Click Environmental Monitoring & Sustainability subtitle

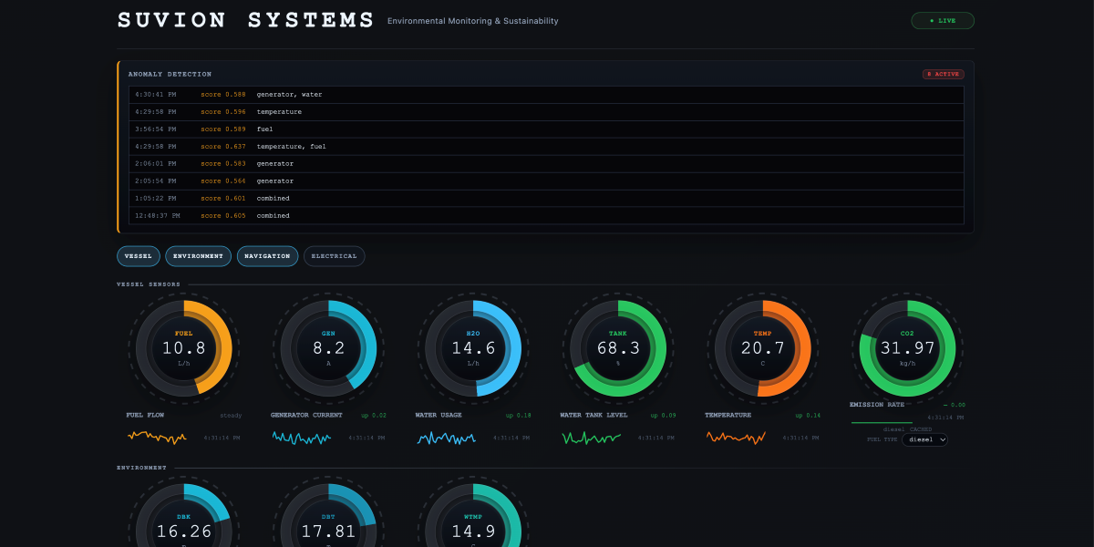click(473, 21)
